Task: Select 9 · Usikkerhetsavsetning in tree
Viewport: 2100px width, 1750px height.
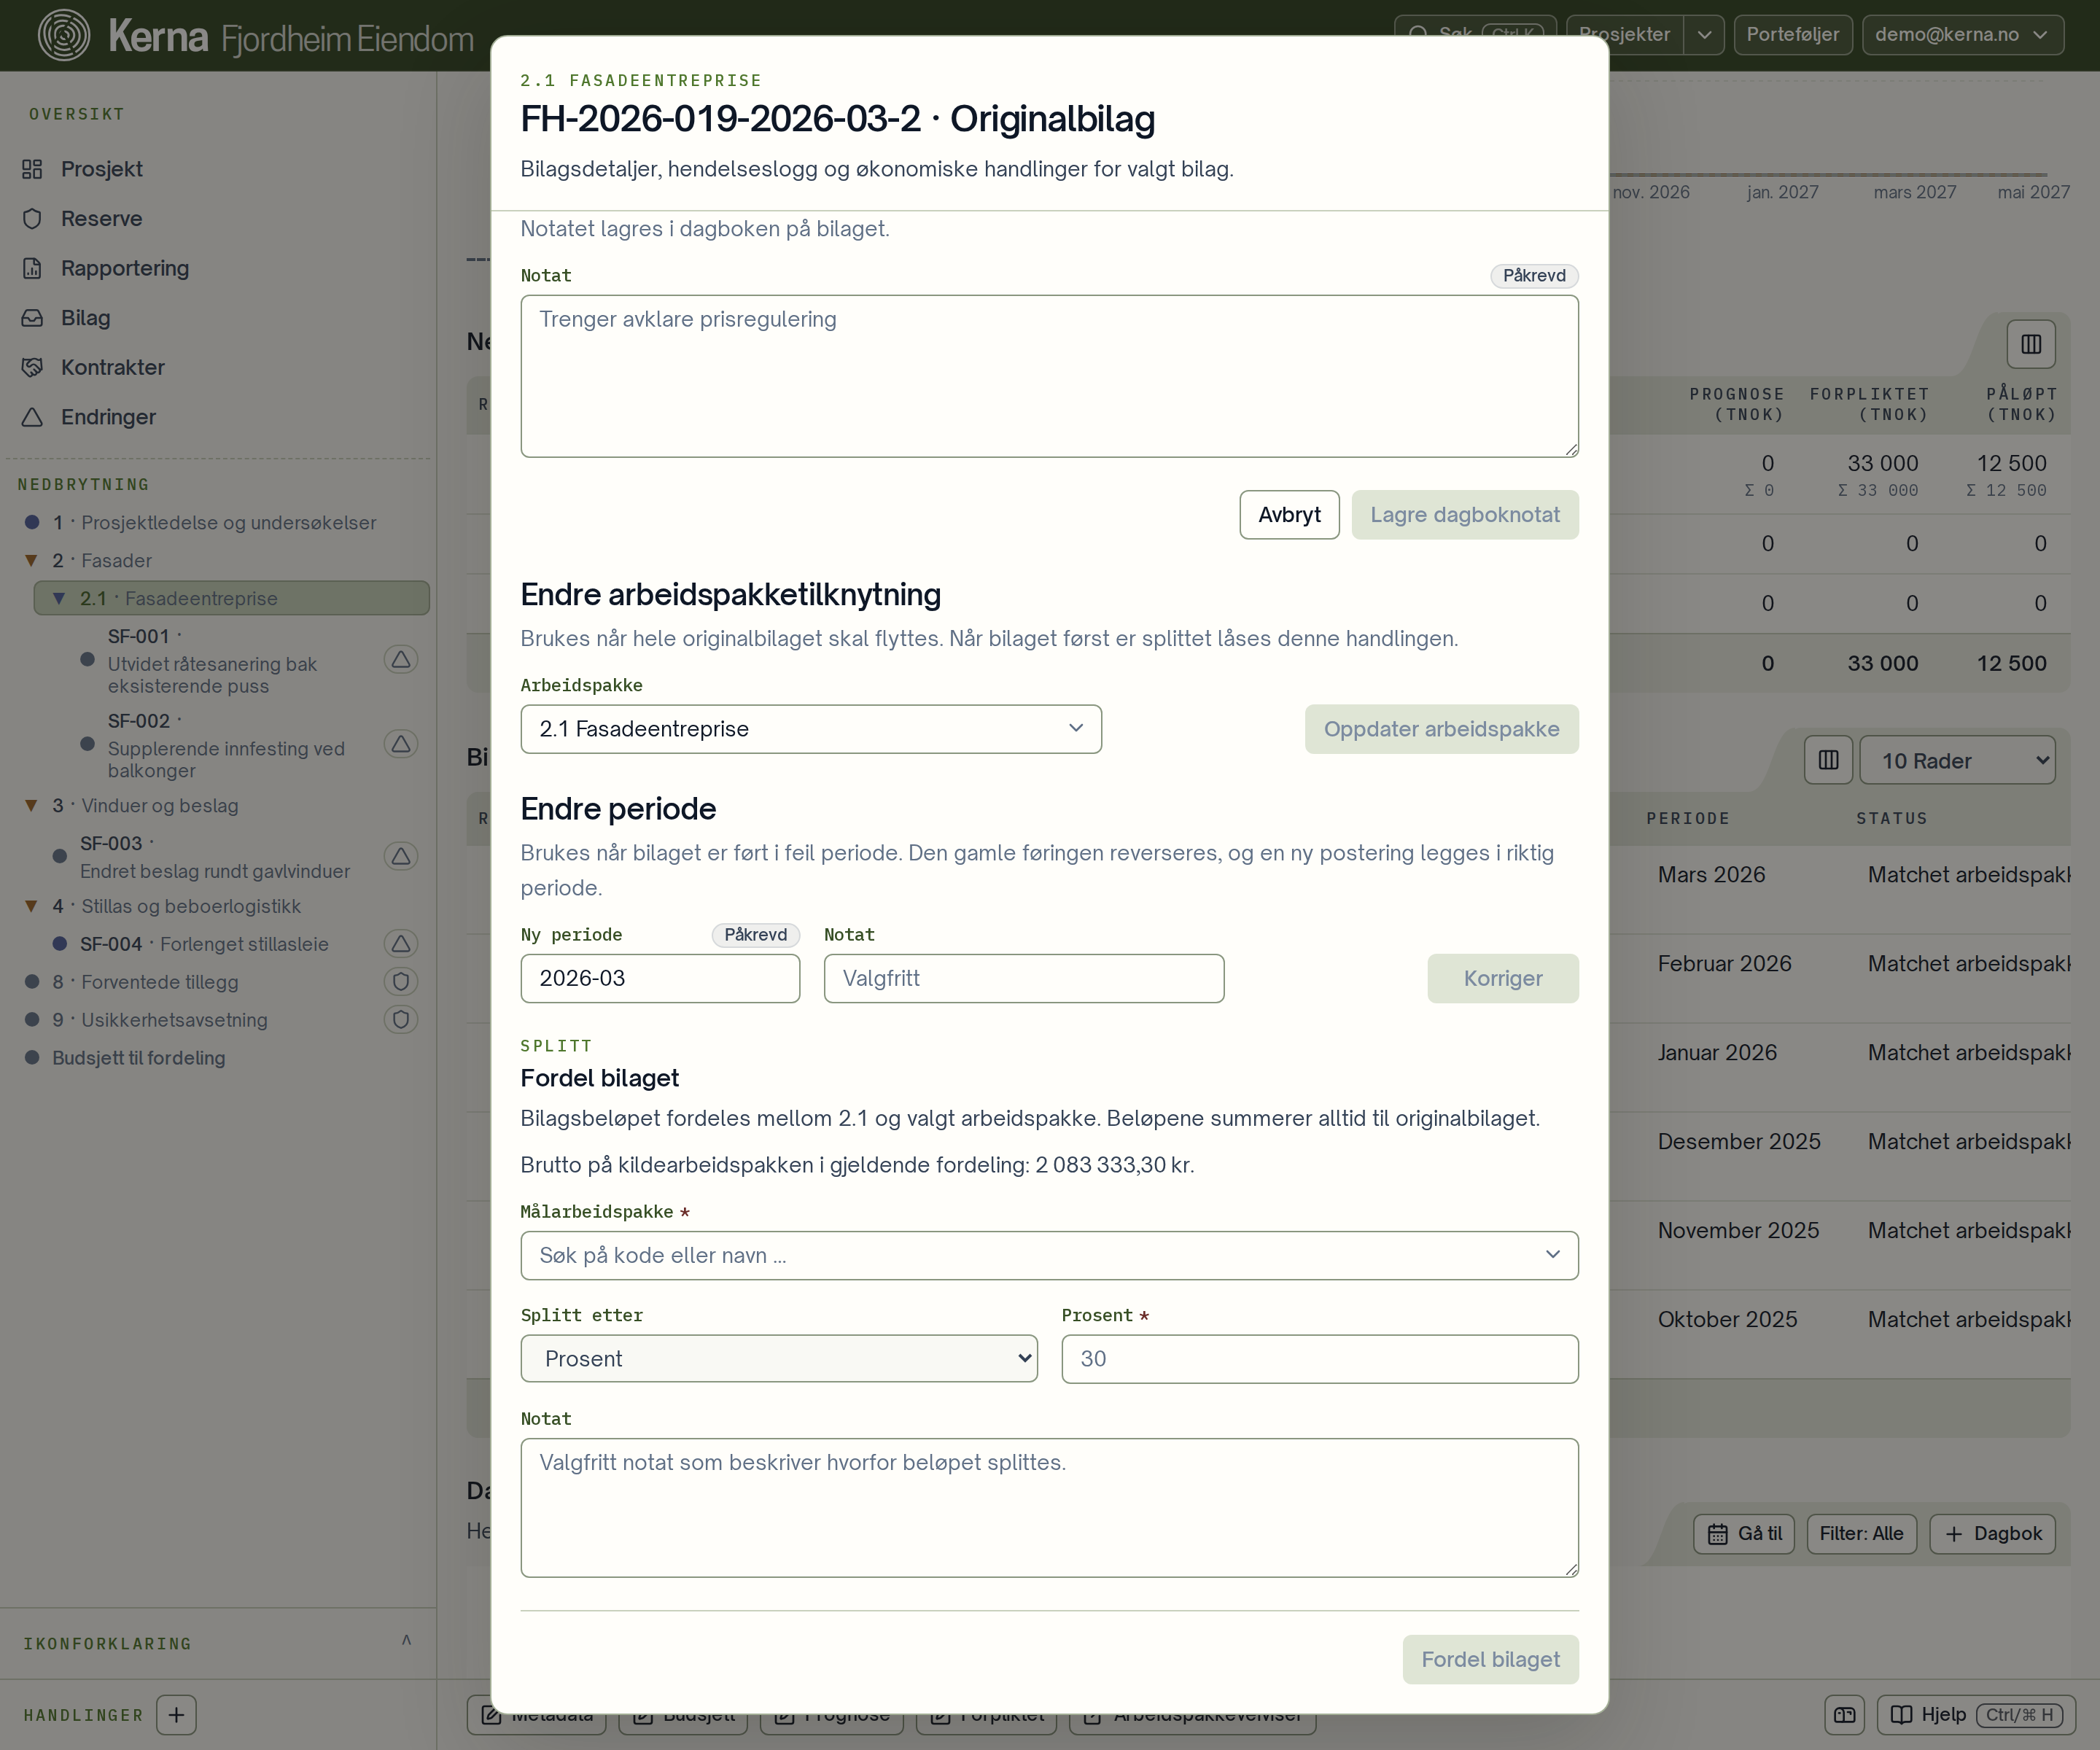Action: tap(160, 1021)
